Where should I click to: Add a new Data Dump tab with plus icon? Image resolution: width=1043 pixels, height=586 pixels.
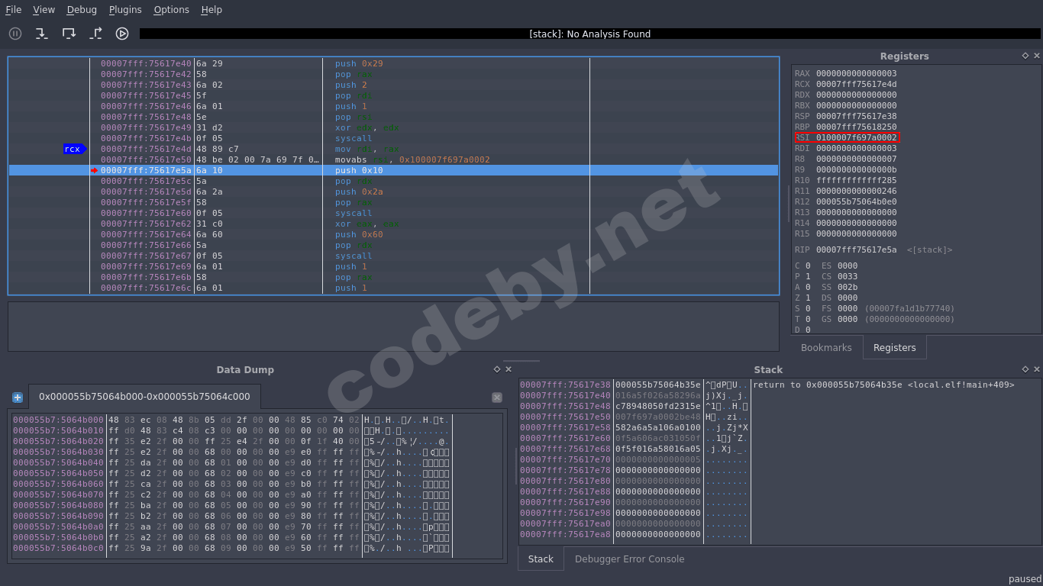click(x=18, y=398)
